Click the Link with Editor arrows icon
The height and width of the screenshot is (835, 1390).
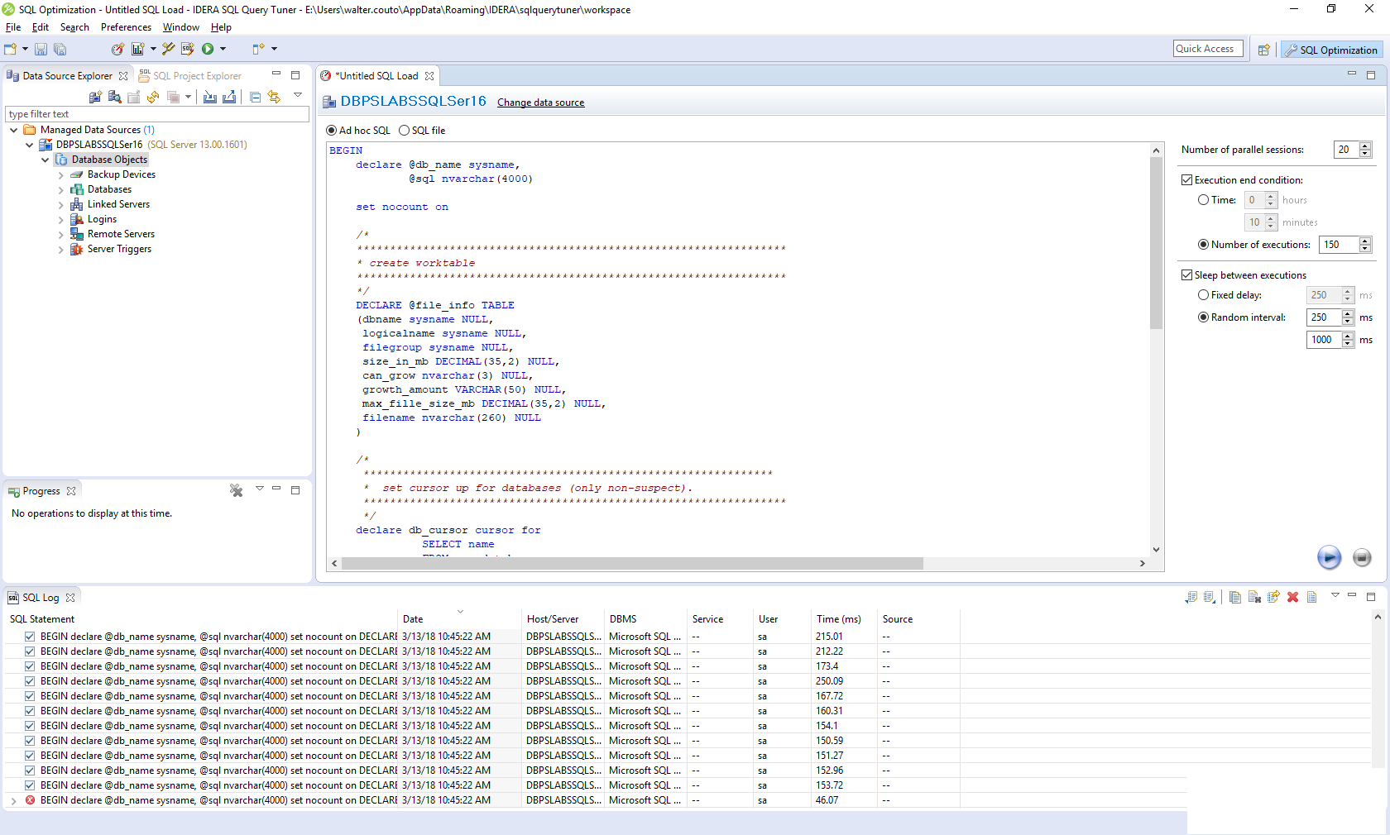coord(274,97)
